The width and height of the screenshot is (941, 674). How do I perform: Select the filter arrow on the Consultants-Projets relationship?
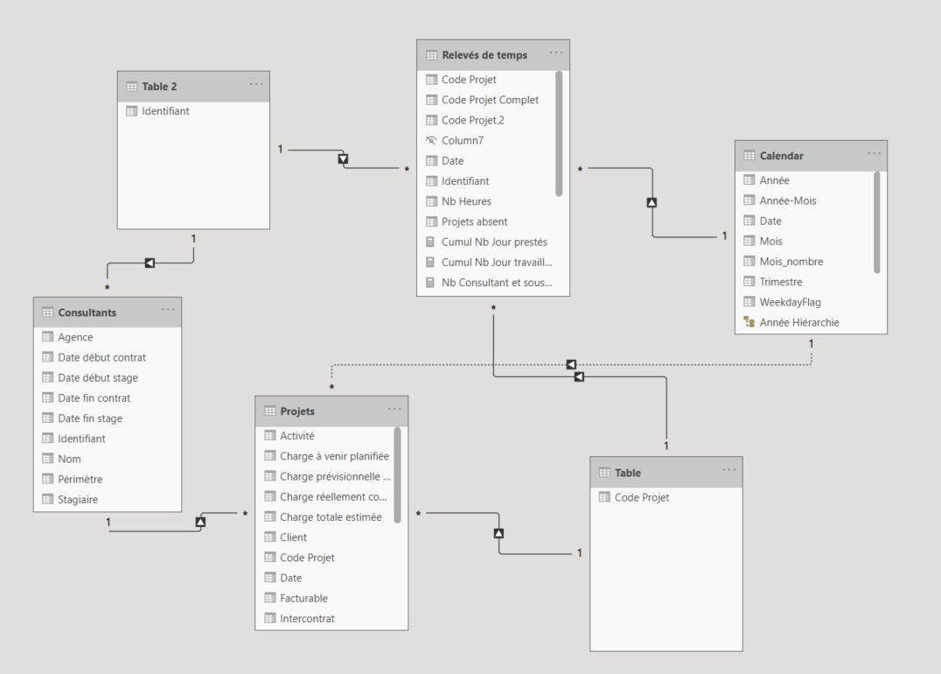point(200,522)
